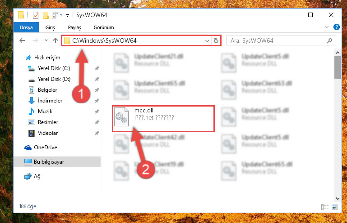Screen dimensions: 347x223
Task: Click the search magnifier icon
Action: click(329, 40)
